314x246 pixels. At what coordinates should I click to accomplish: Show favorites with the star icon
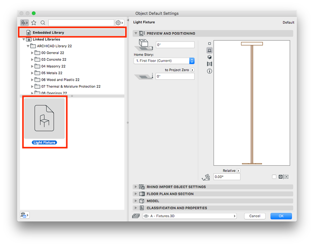coord(34,23)
